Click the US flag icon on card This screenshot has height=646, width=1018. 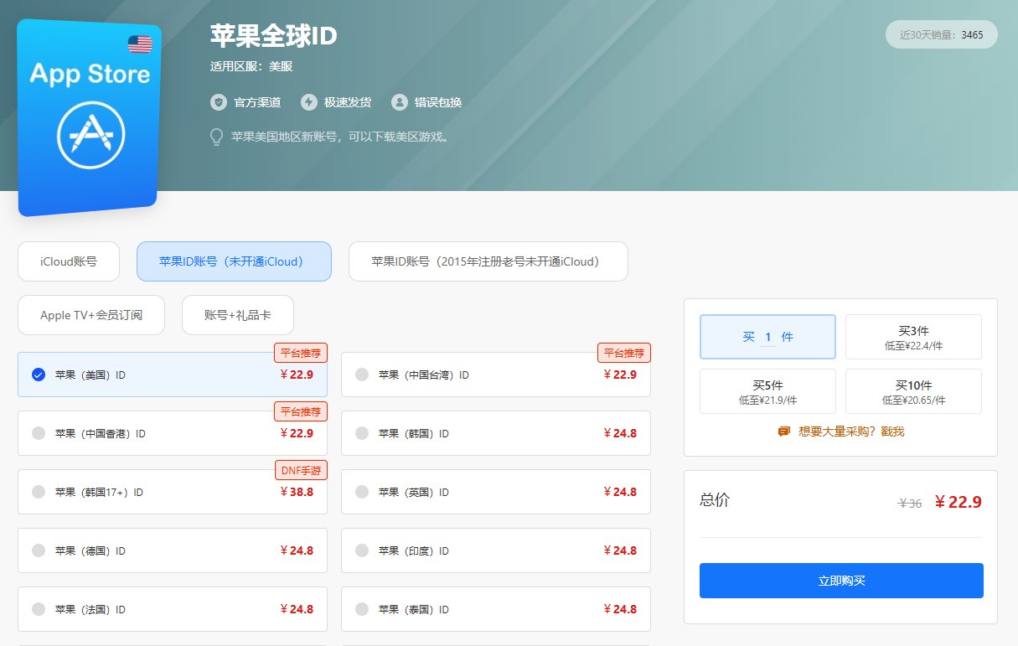pos(140,44)
